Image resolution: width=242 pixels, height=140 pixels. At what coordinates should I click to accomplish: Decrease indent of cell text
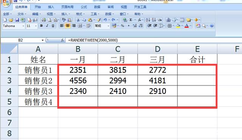(x=149, y=26)
